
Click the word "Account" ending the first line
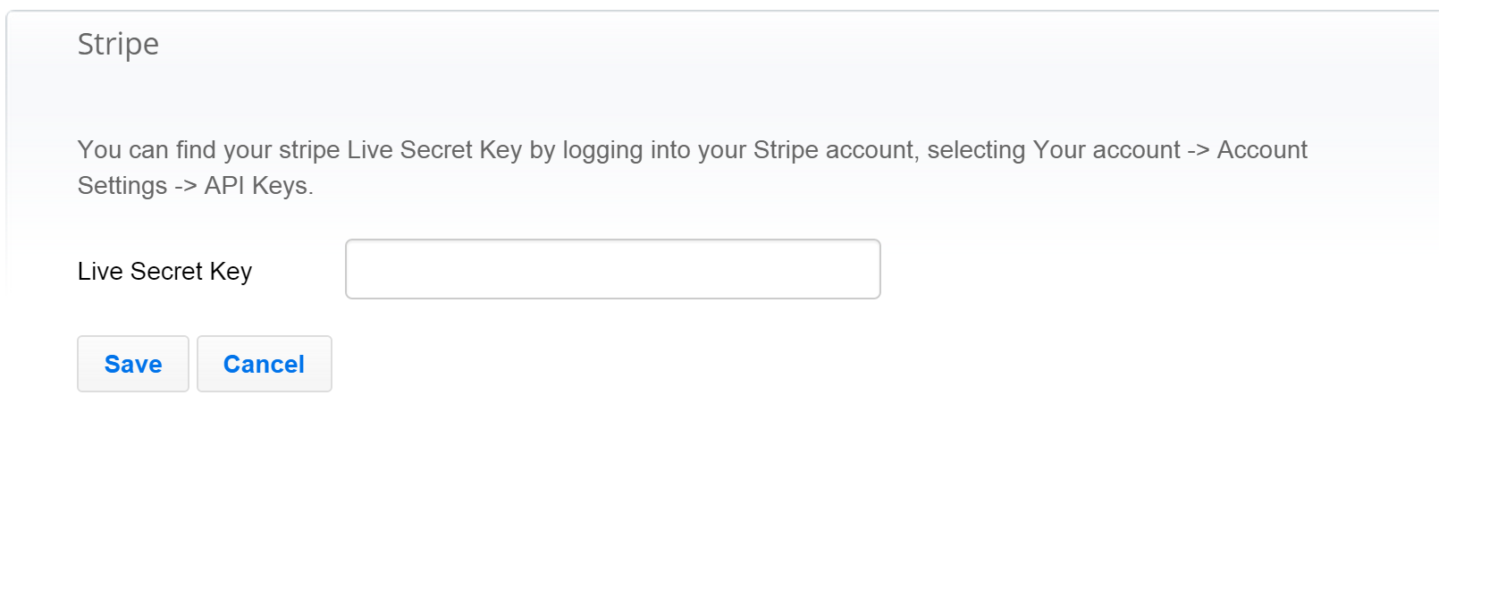(1261, 150)
